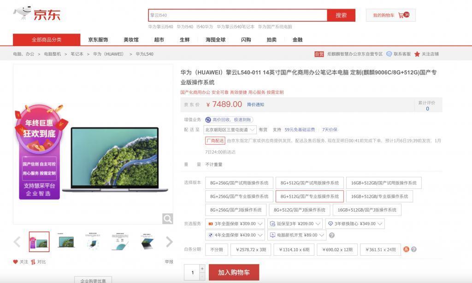Image resolution: width=472 pixels, height=283 pixels.
Task: Click the 自营 red badge
Action: point(319,54)
